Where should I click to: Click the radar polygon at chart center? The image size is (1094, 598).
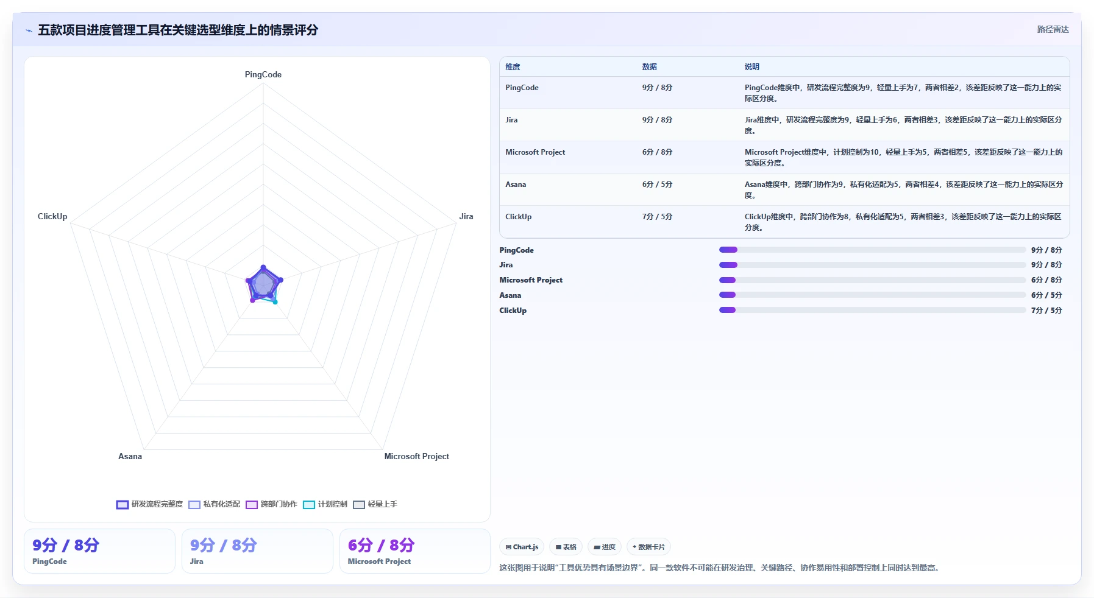[263, 284]
